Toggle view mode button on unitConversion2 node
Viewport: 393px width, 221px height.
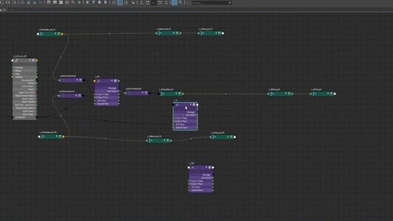80,80
